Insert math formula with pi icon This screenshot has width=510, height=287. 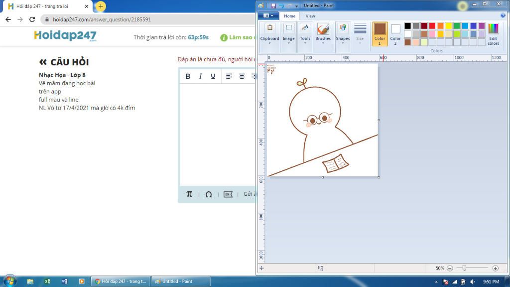(x=189, y=194)
